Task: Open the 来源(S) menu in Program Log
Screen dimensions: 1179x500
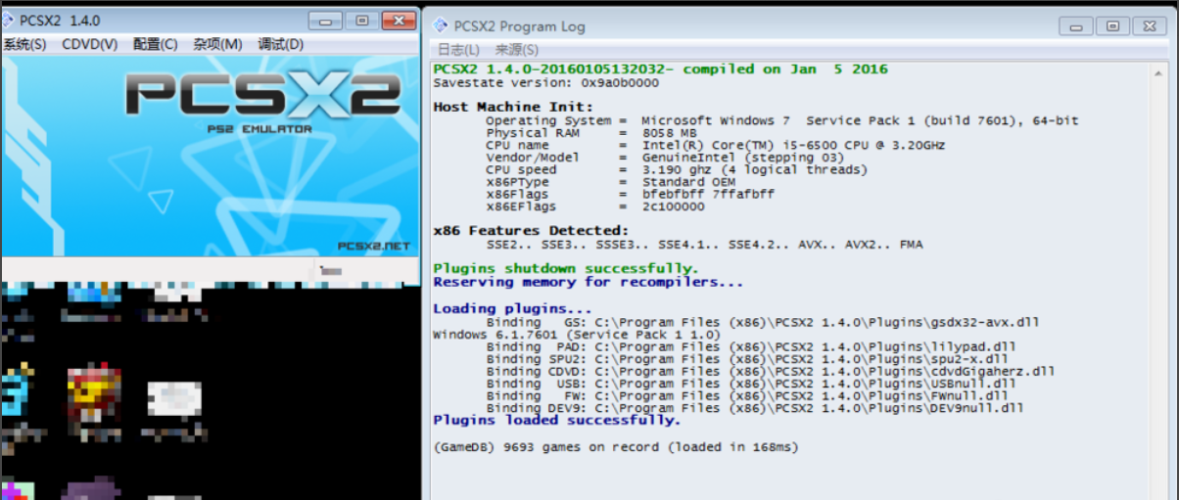Action: click(516, 50)
